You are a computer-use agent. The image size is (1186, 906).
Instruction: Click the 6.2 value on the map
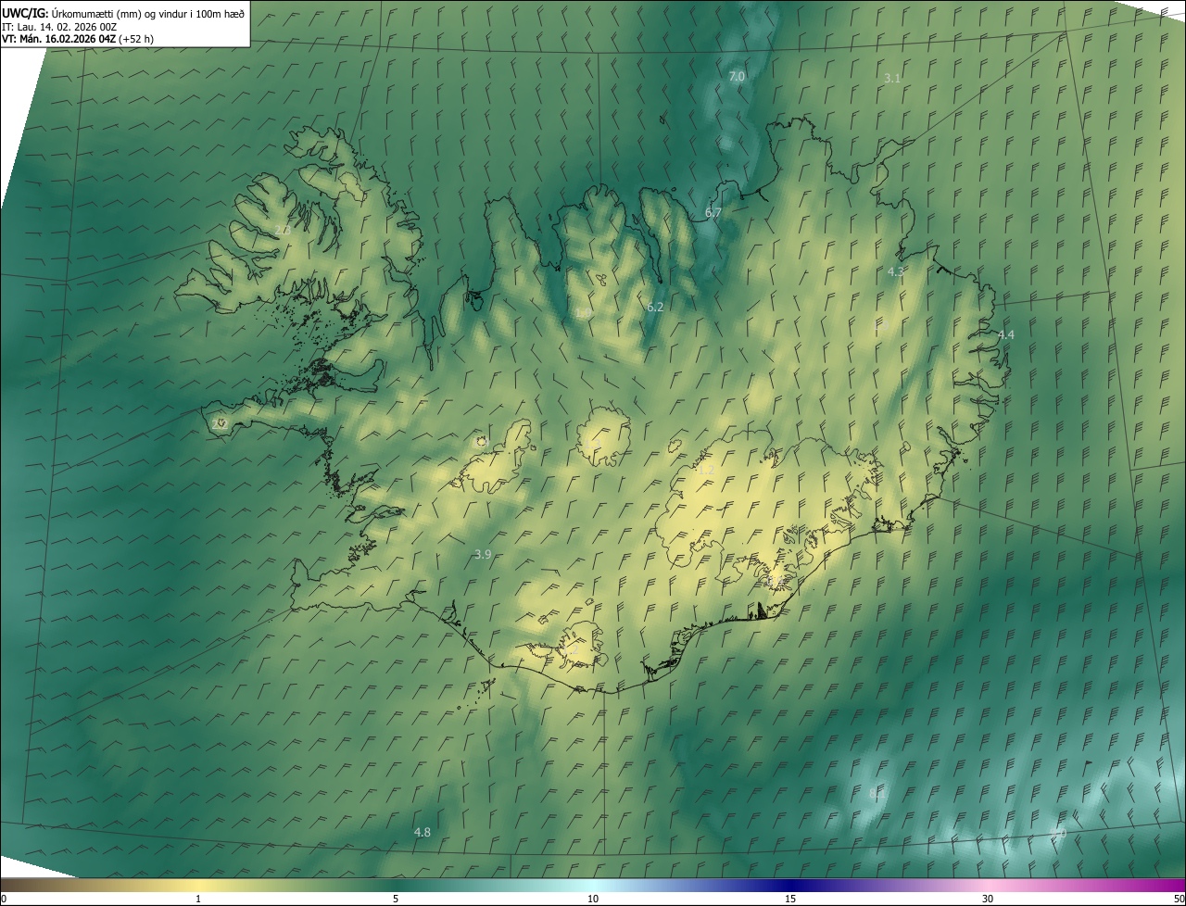[655, 307]
